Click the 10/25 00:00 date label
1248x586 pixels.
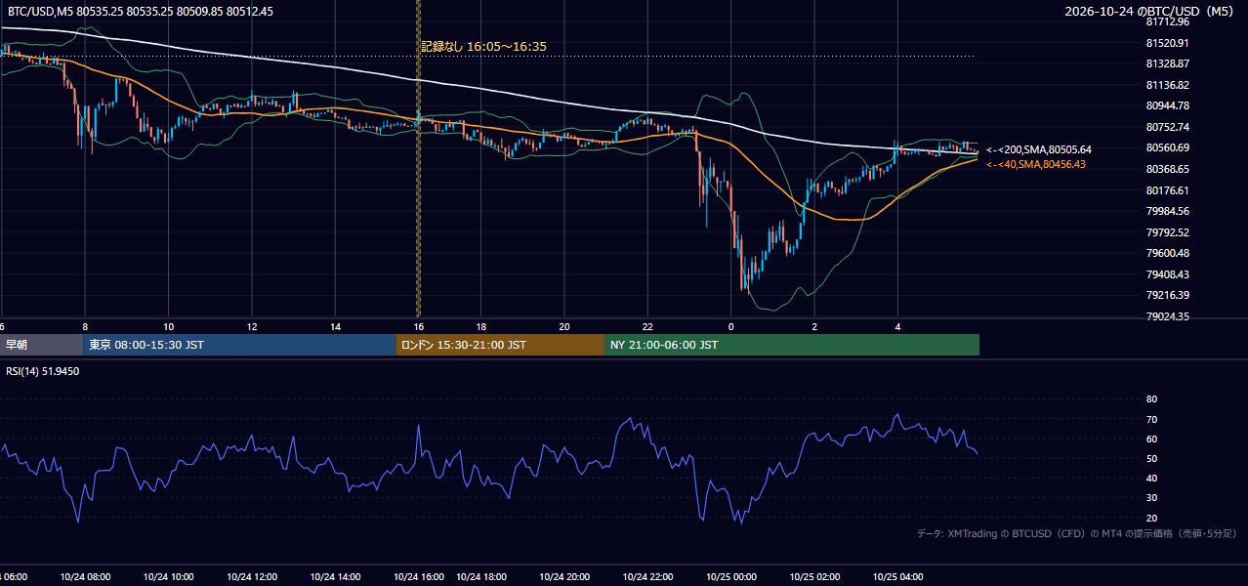click(x=731, y=577)
